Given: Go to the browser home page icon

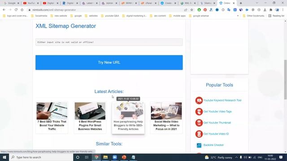Looking at the screenshot, I should (22, 10).
